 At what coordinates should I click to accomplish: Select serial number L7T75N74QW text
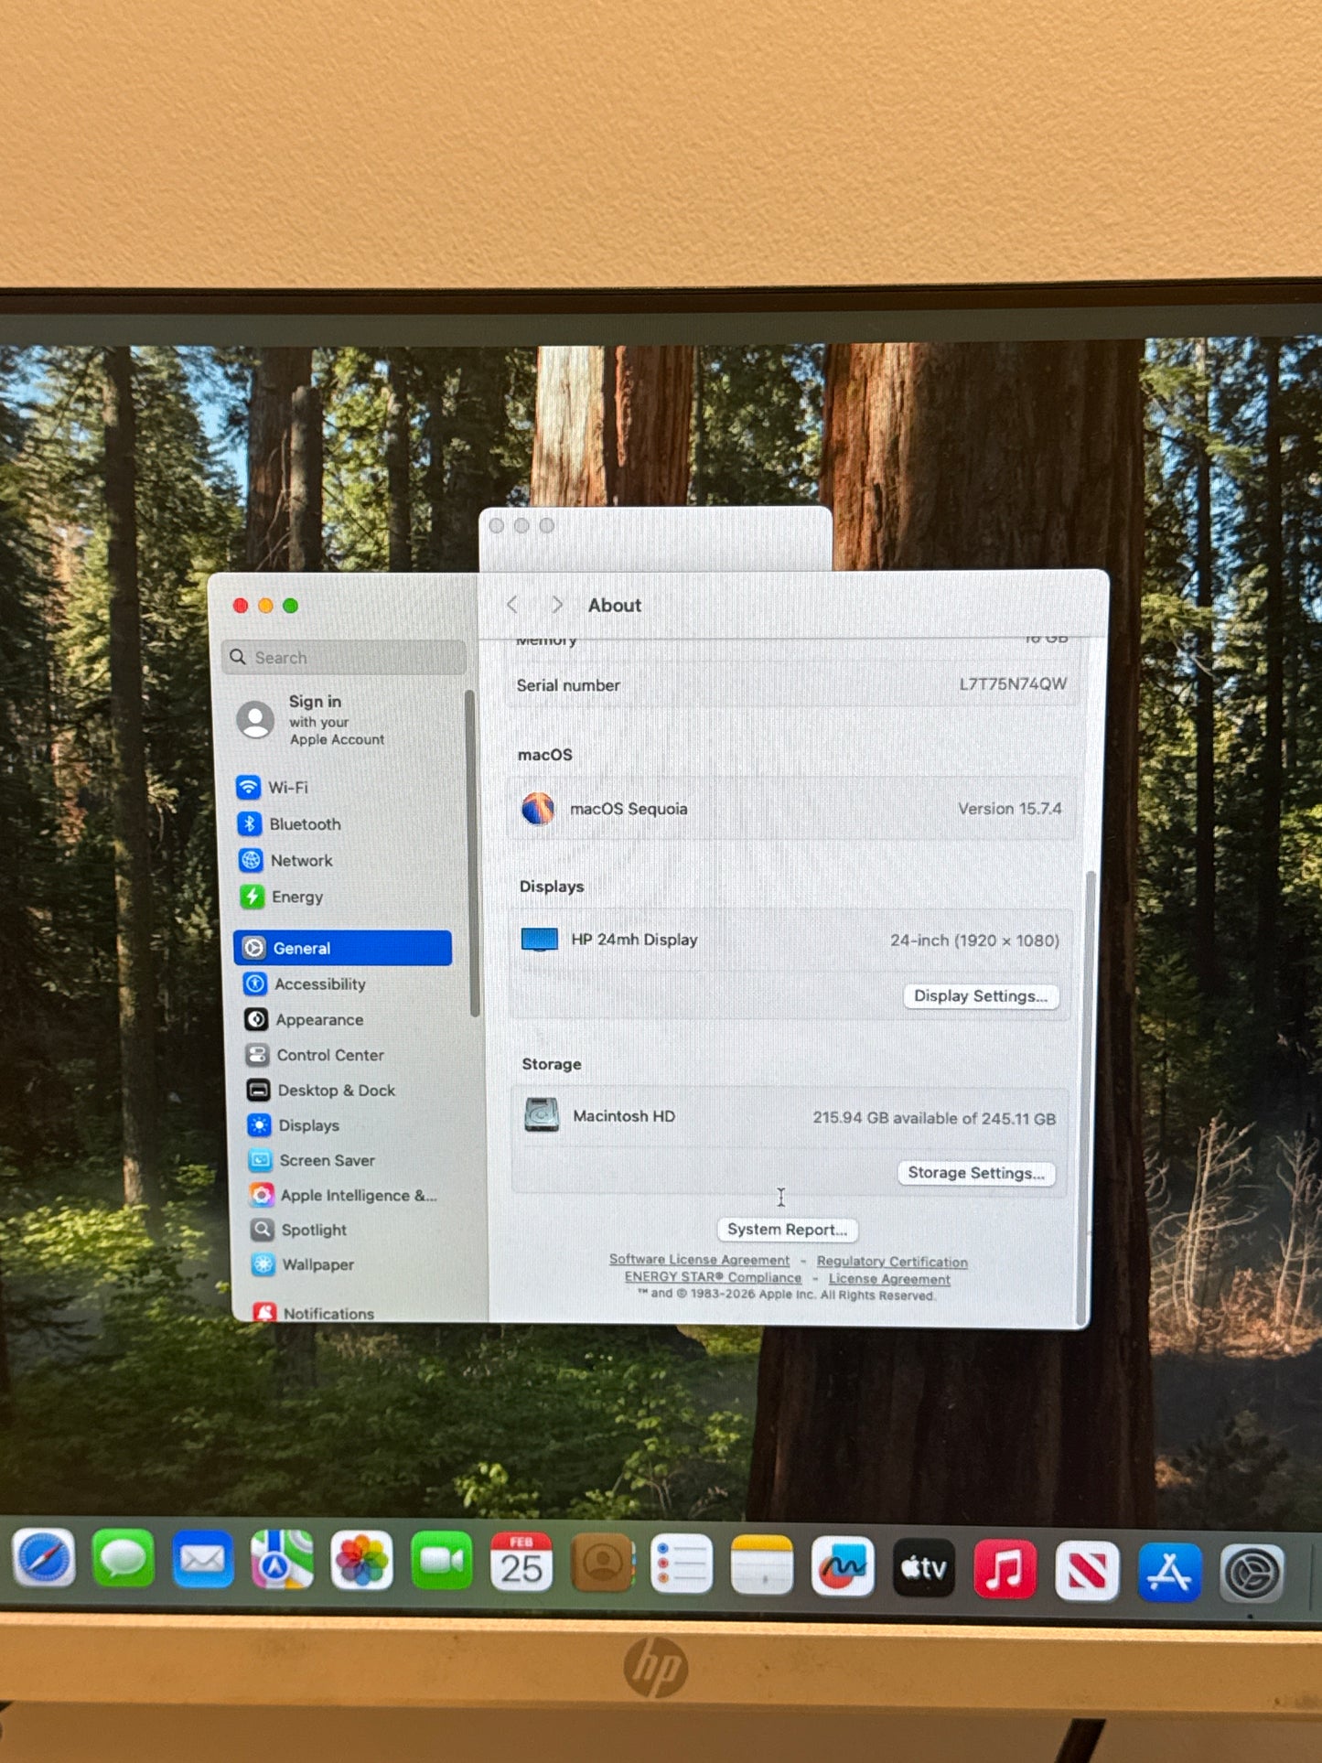pos(1013,683)
